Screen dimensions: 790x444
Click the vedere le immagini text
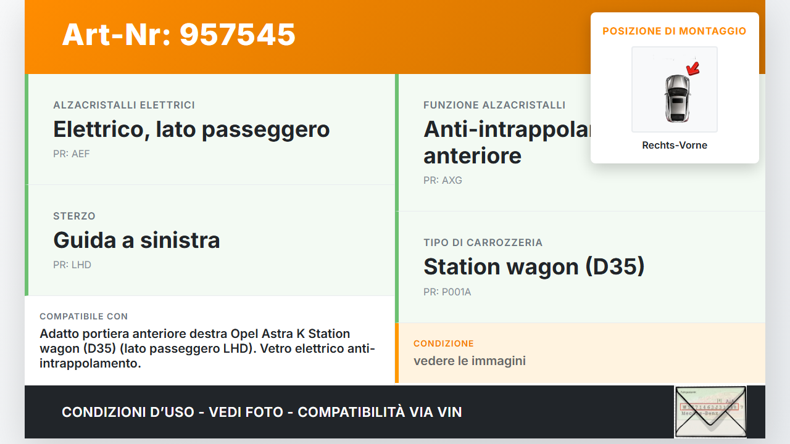coord(469,361)
